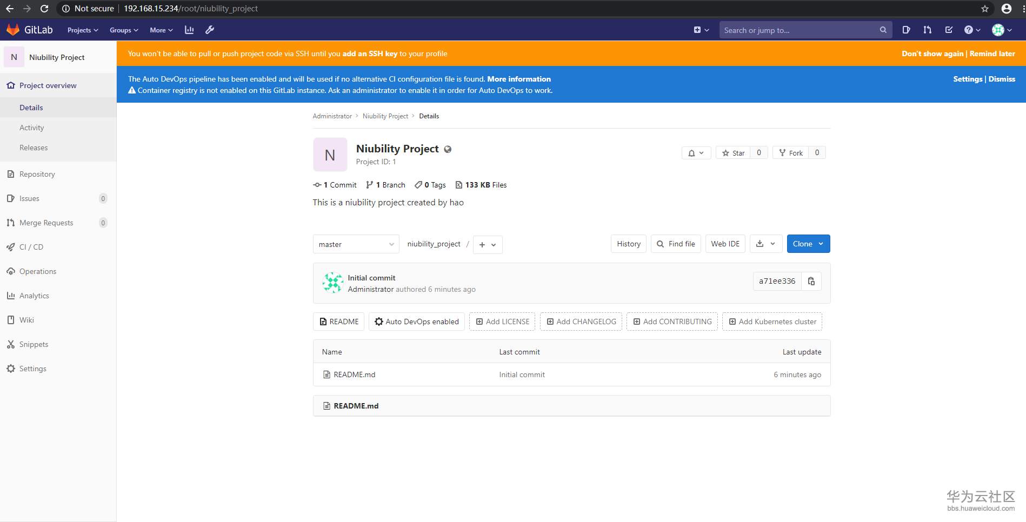This screenshot has width=1026, height=522.
Task: Click the Niubility Project sidebar avatar
Action: [x=14, y=57]
